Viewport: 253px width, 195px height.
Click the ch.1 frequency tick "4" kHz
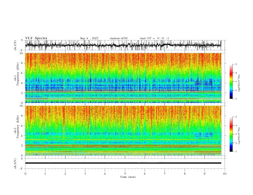tap(22, 83)
